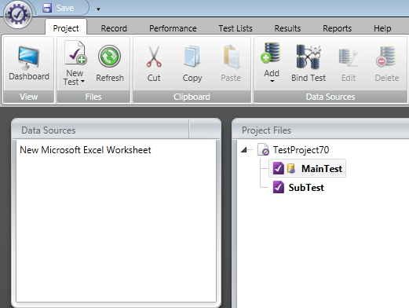
Task: Click the Delete data source icon
Action: coord(386,57)
